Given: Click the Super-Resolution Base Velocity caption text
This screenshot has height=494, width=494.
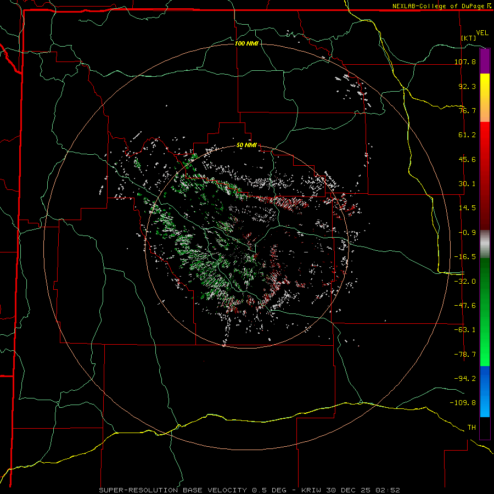Looking at the screenshot, I should tap(250, 490).
